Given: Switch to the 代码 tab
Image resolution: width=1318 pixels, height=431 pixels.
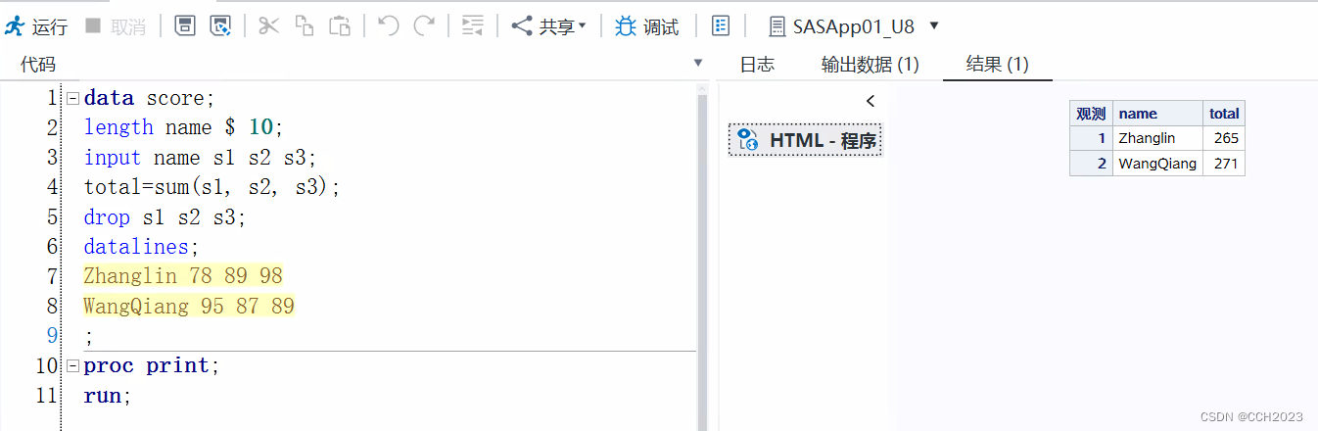Looking at the screenshot, I should pyautogui.click(x=38, y=65).
